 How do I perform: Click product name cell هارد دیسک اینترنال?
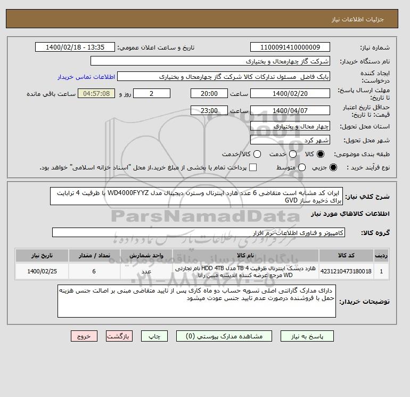pos(245,272)
